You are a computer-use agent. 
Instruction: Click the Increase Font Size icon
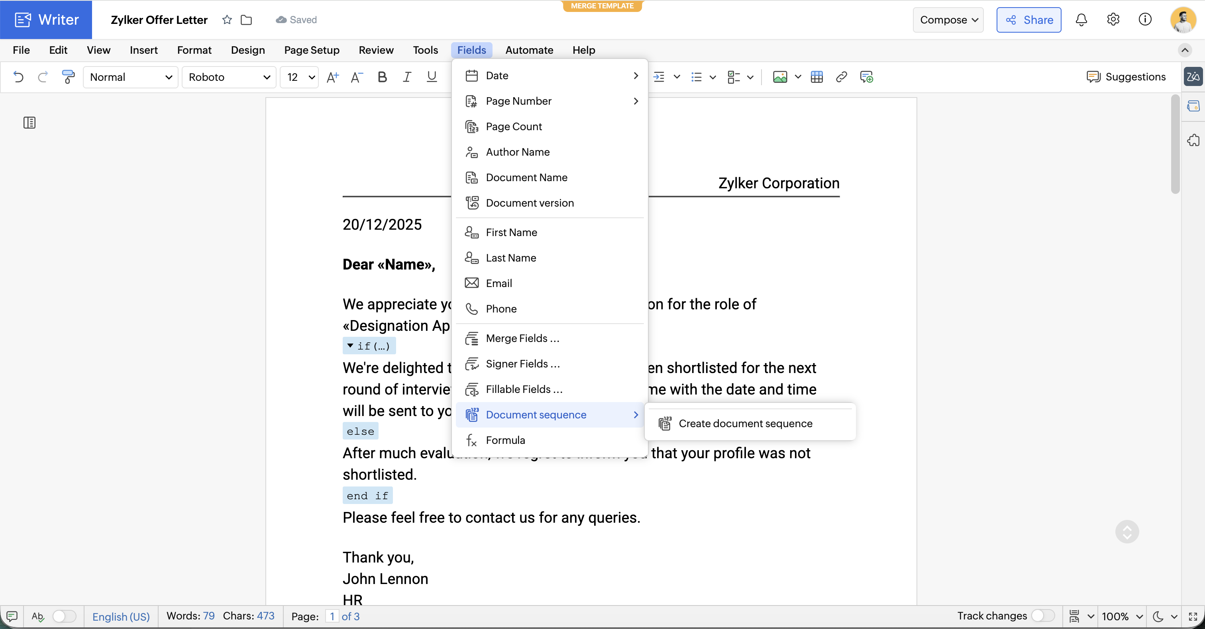[x=332, y=77]
